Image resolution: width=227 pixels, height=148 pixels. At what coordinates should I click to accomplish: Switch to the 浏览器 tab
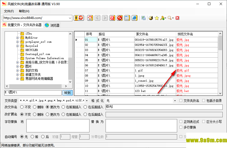52,25
